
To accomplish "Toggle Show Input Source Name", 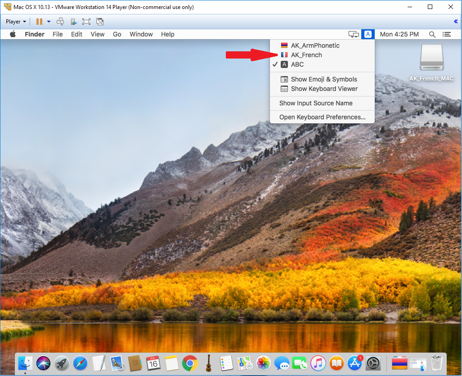I will click(323, 103).
